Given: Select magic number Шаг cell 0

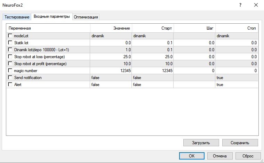Looking at the screenshot, I should tap(194, 71).
